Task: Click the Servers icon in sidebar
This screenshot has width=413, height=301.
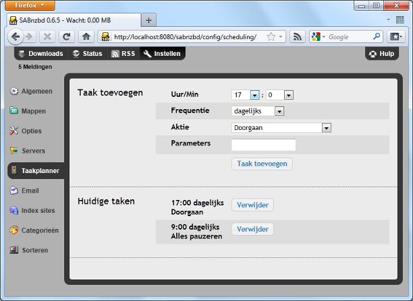Action: [14, 150]
